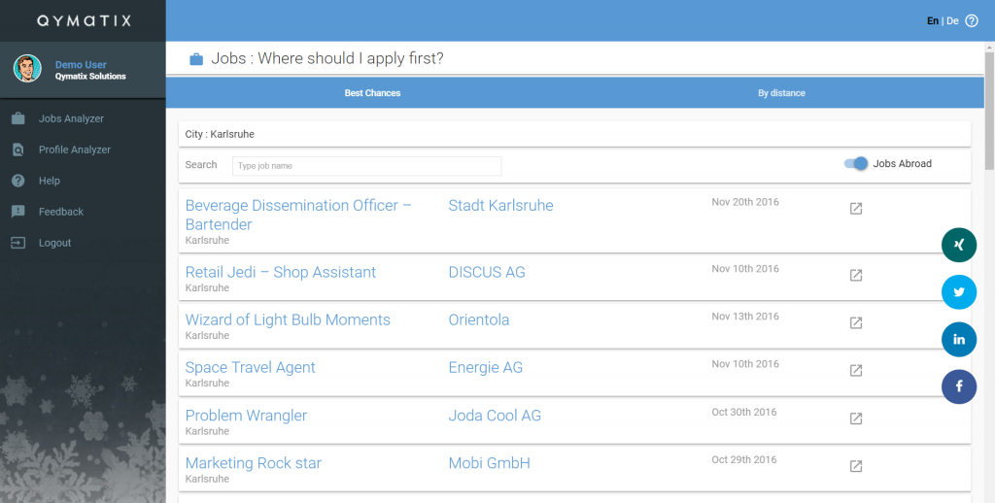Click the Qymatix logo
The height and width of the screenshot is (503, 995).
pyautogui.click(x=84, y=21)
